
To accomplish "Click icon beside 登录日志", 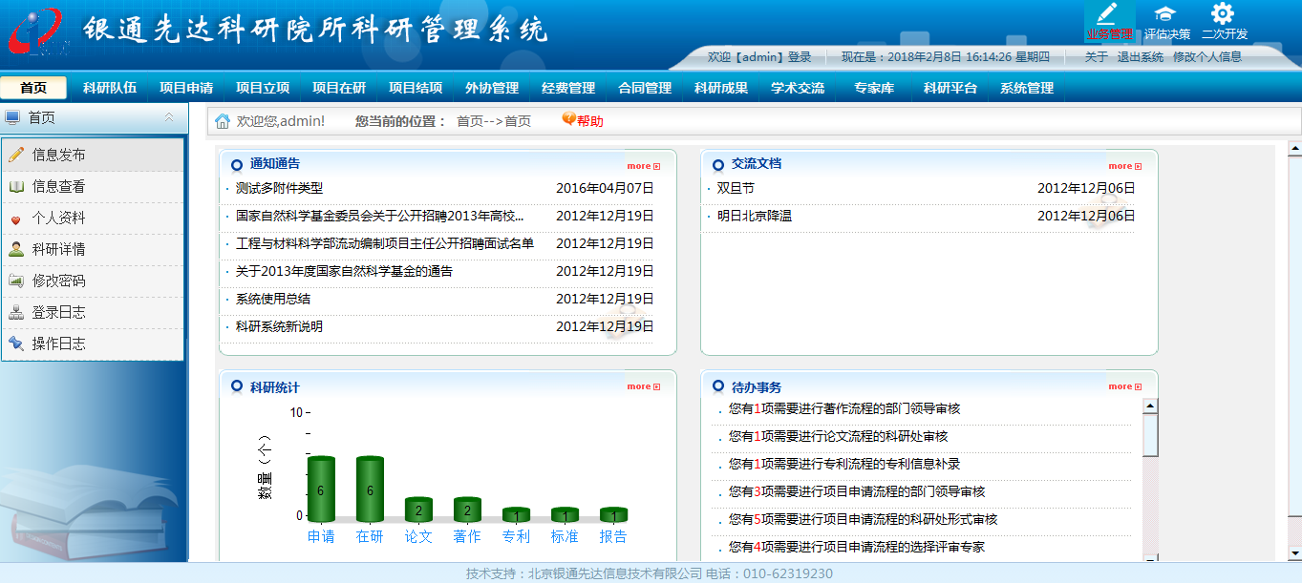I will tap(16, 312).
